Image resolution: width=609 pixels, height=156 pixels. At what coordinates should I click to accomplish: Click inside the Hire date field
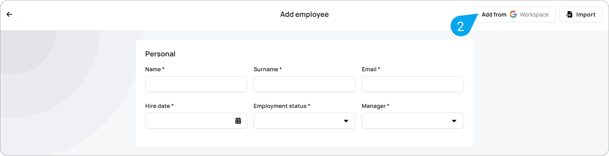pos(196,121)
